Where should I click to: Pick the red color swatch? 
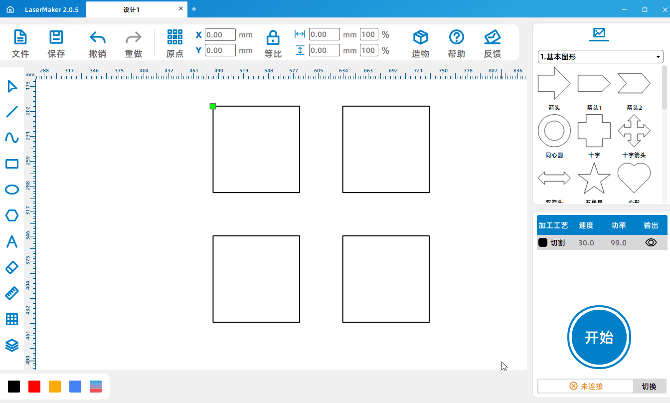pos(34,387)
